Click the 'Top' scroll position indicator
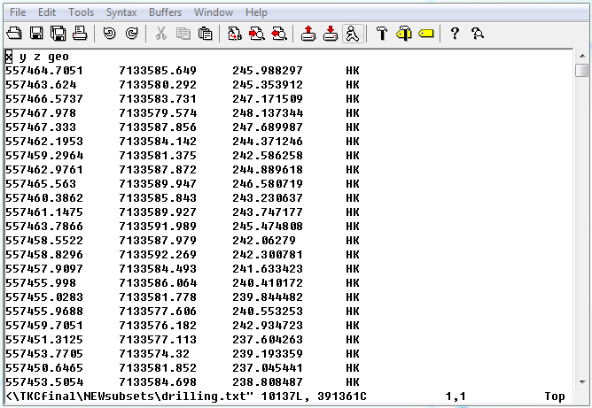Screen dimensions: 592x408 [555, 396]
